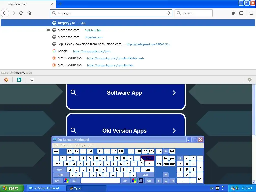Click the context menu key on the keyboard
The image size is (256, 192).
[x=141, y=181]
